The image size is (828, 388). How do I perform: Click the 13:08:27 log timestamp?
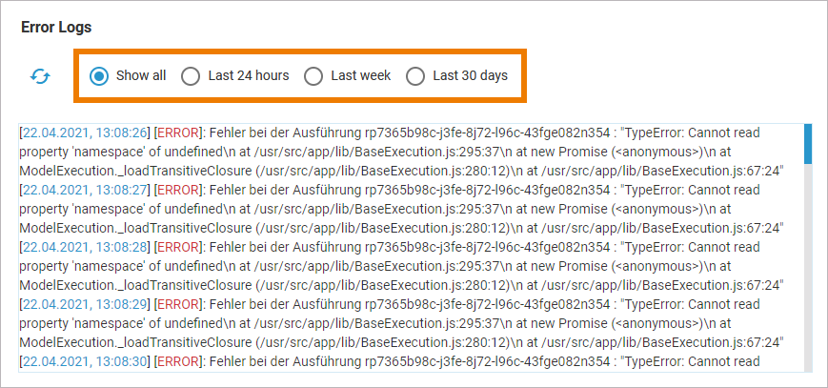pyautogui.click(x=85, y=190)
